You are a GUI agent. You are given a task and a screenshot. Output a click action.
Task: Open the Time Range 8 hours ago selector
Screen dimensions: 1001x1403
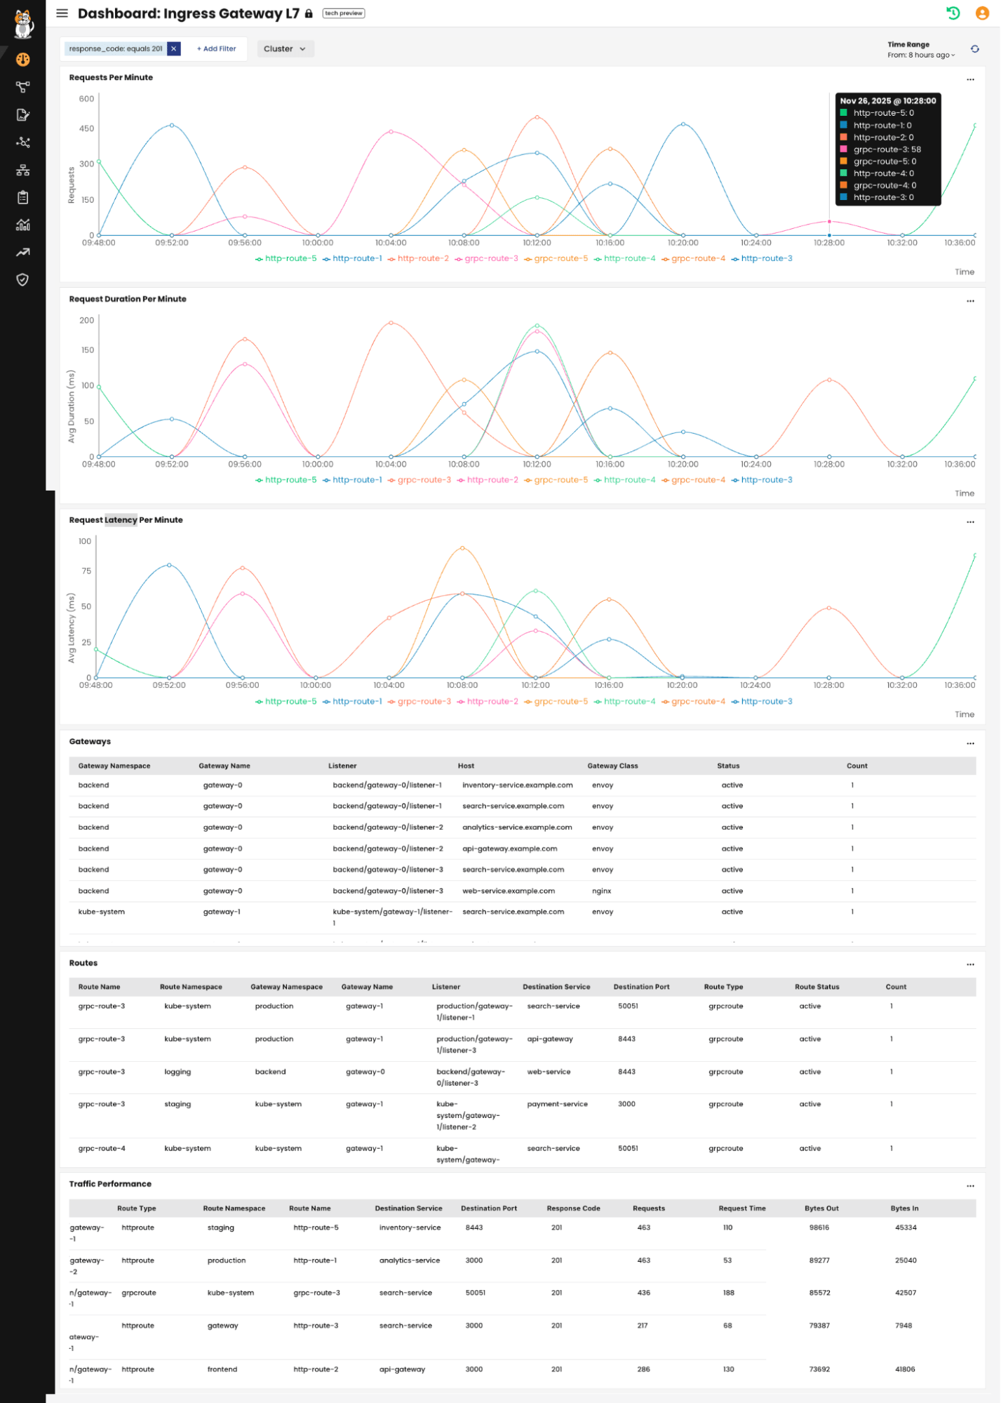click(x=920, y=55)
